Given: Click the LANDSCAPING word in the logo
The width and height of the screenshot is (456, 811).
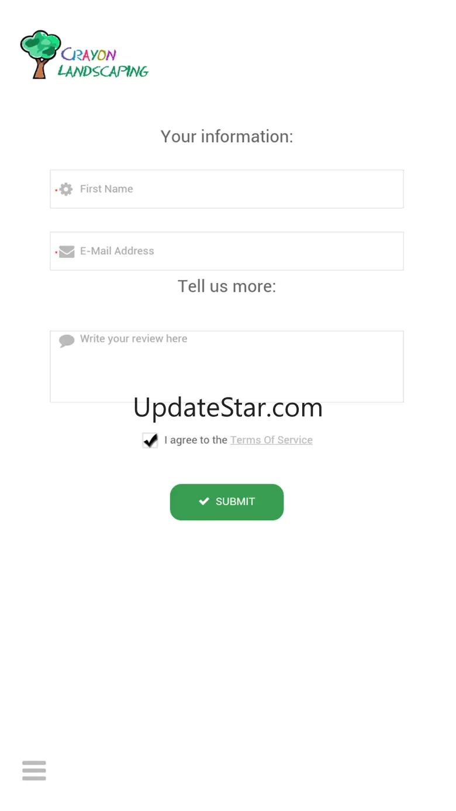Looking at the screenshot, I should click(x=103, y=71).
